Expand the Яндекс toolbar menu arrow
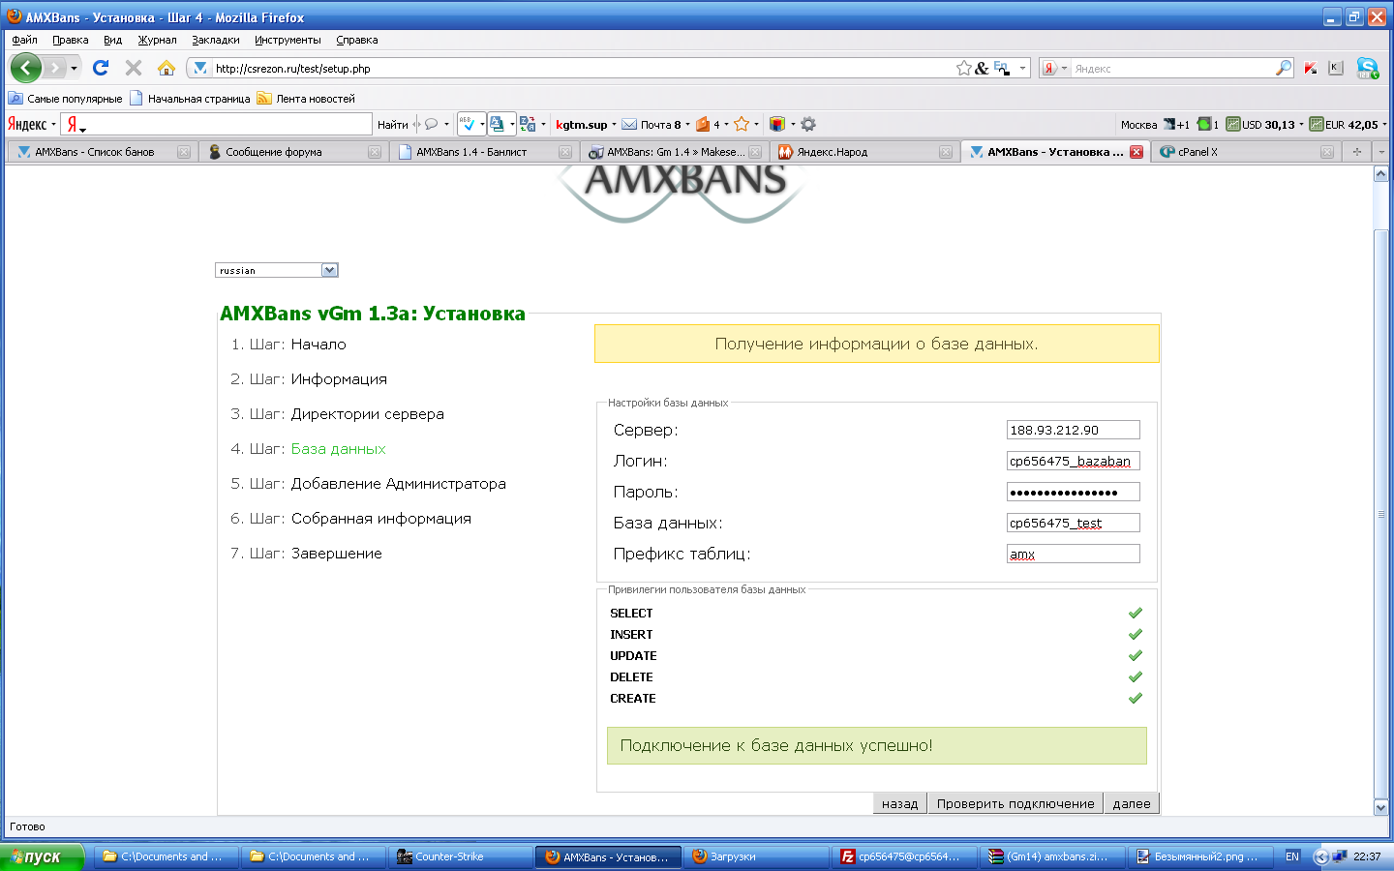Viewport: 1394px width, 871px height. [x=53, y=124]
